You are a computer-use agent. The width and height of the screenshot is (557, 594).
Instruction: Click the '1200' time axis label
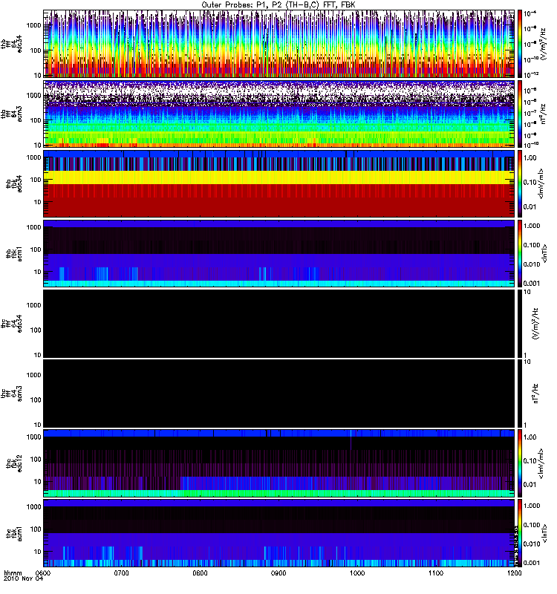click(514, 572)
